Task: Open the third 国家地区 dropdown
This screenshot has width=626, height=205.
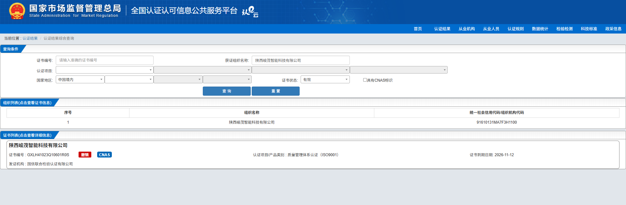Action: [178, 80]
